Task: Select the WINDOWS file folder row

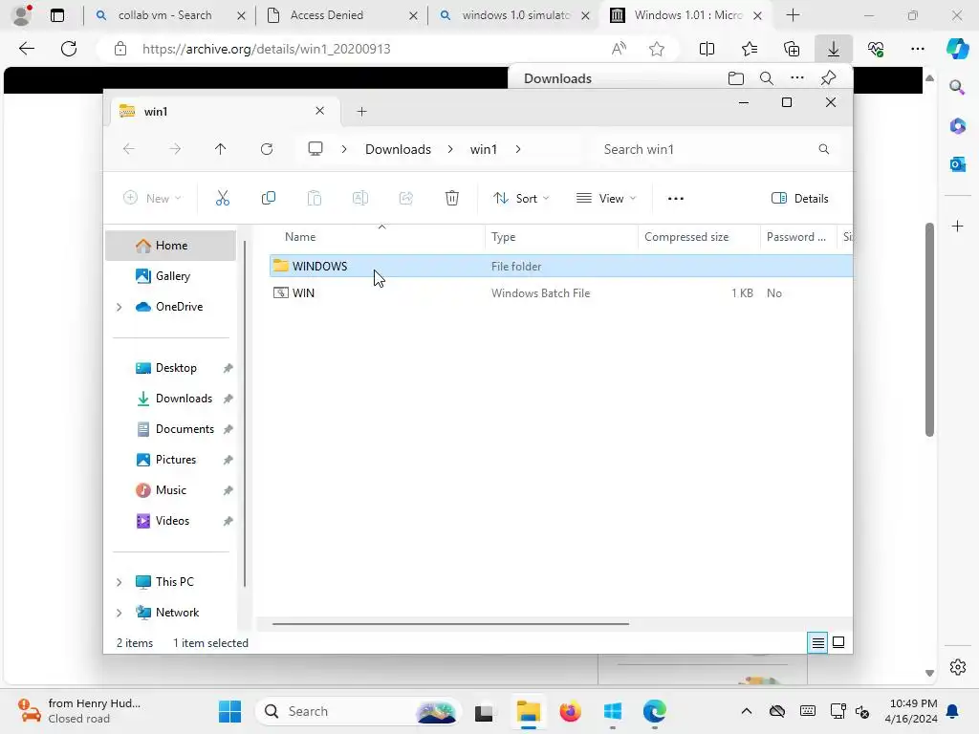Action: pyautogui.click(x=560, y=266)
